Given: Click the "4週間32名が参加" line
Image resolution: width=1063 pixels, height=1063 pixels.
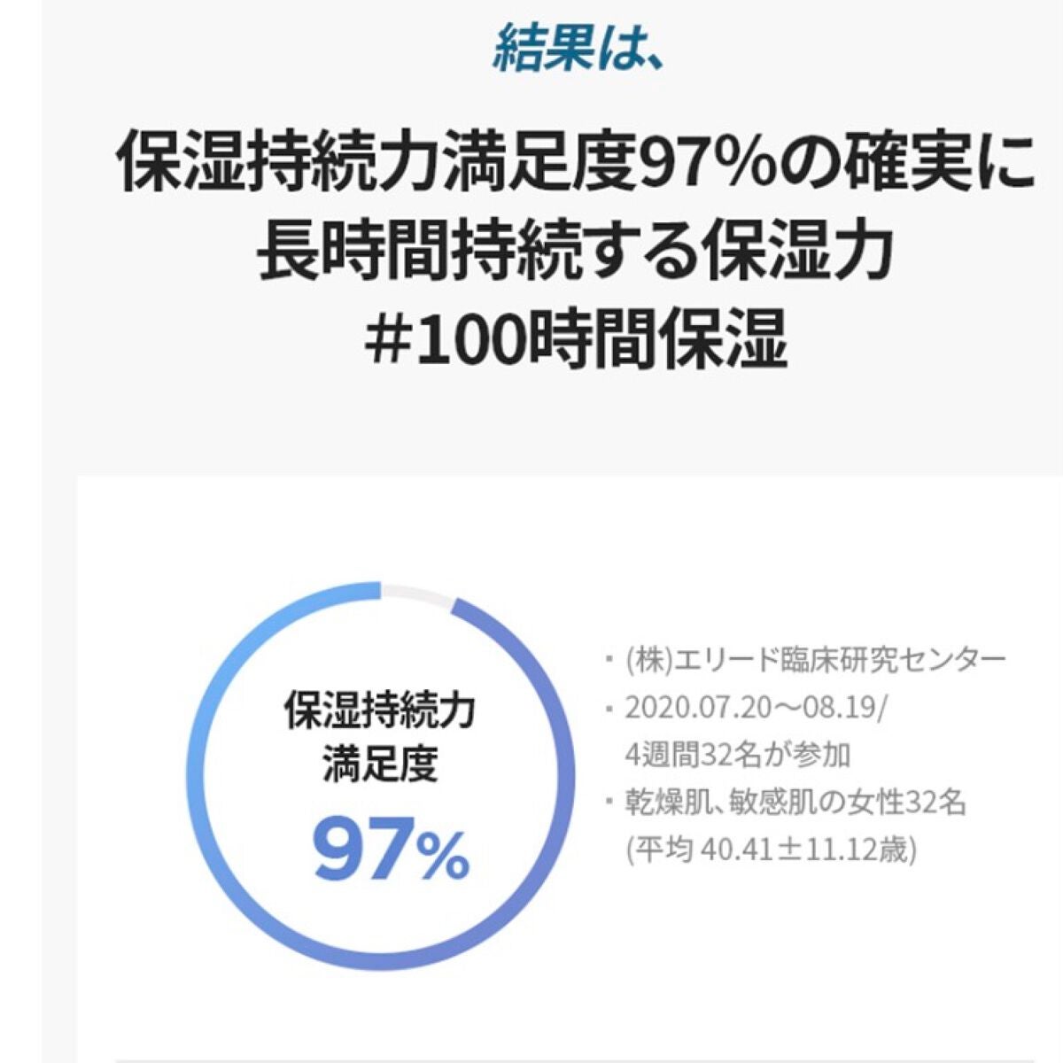Looking at the screenshot, I should 738,755.
